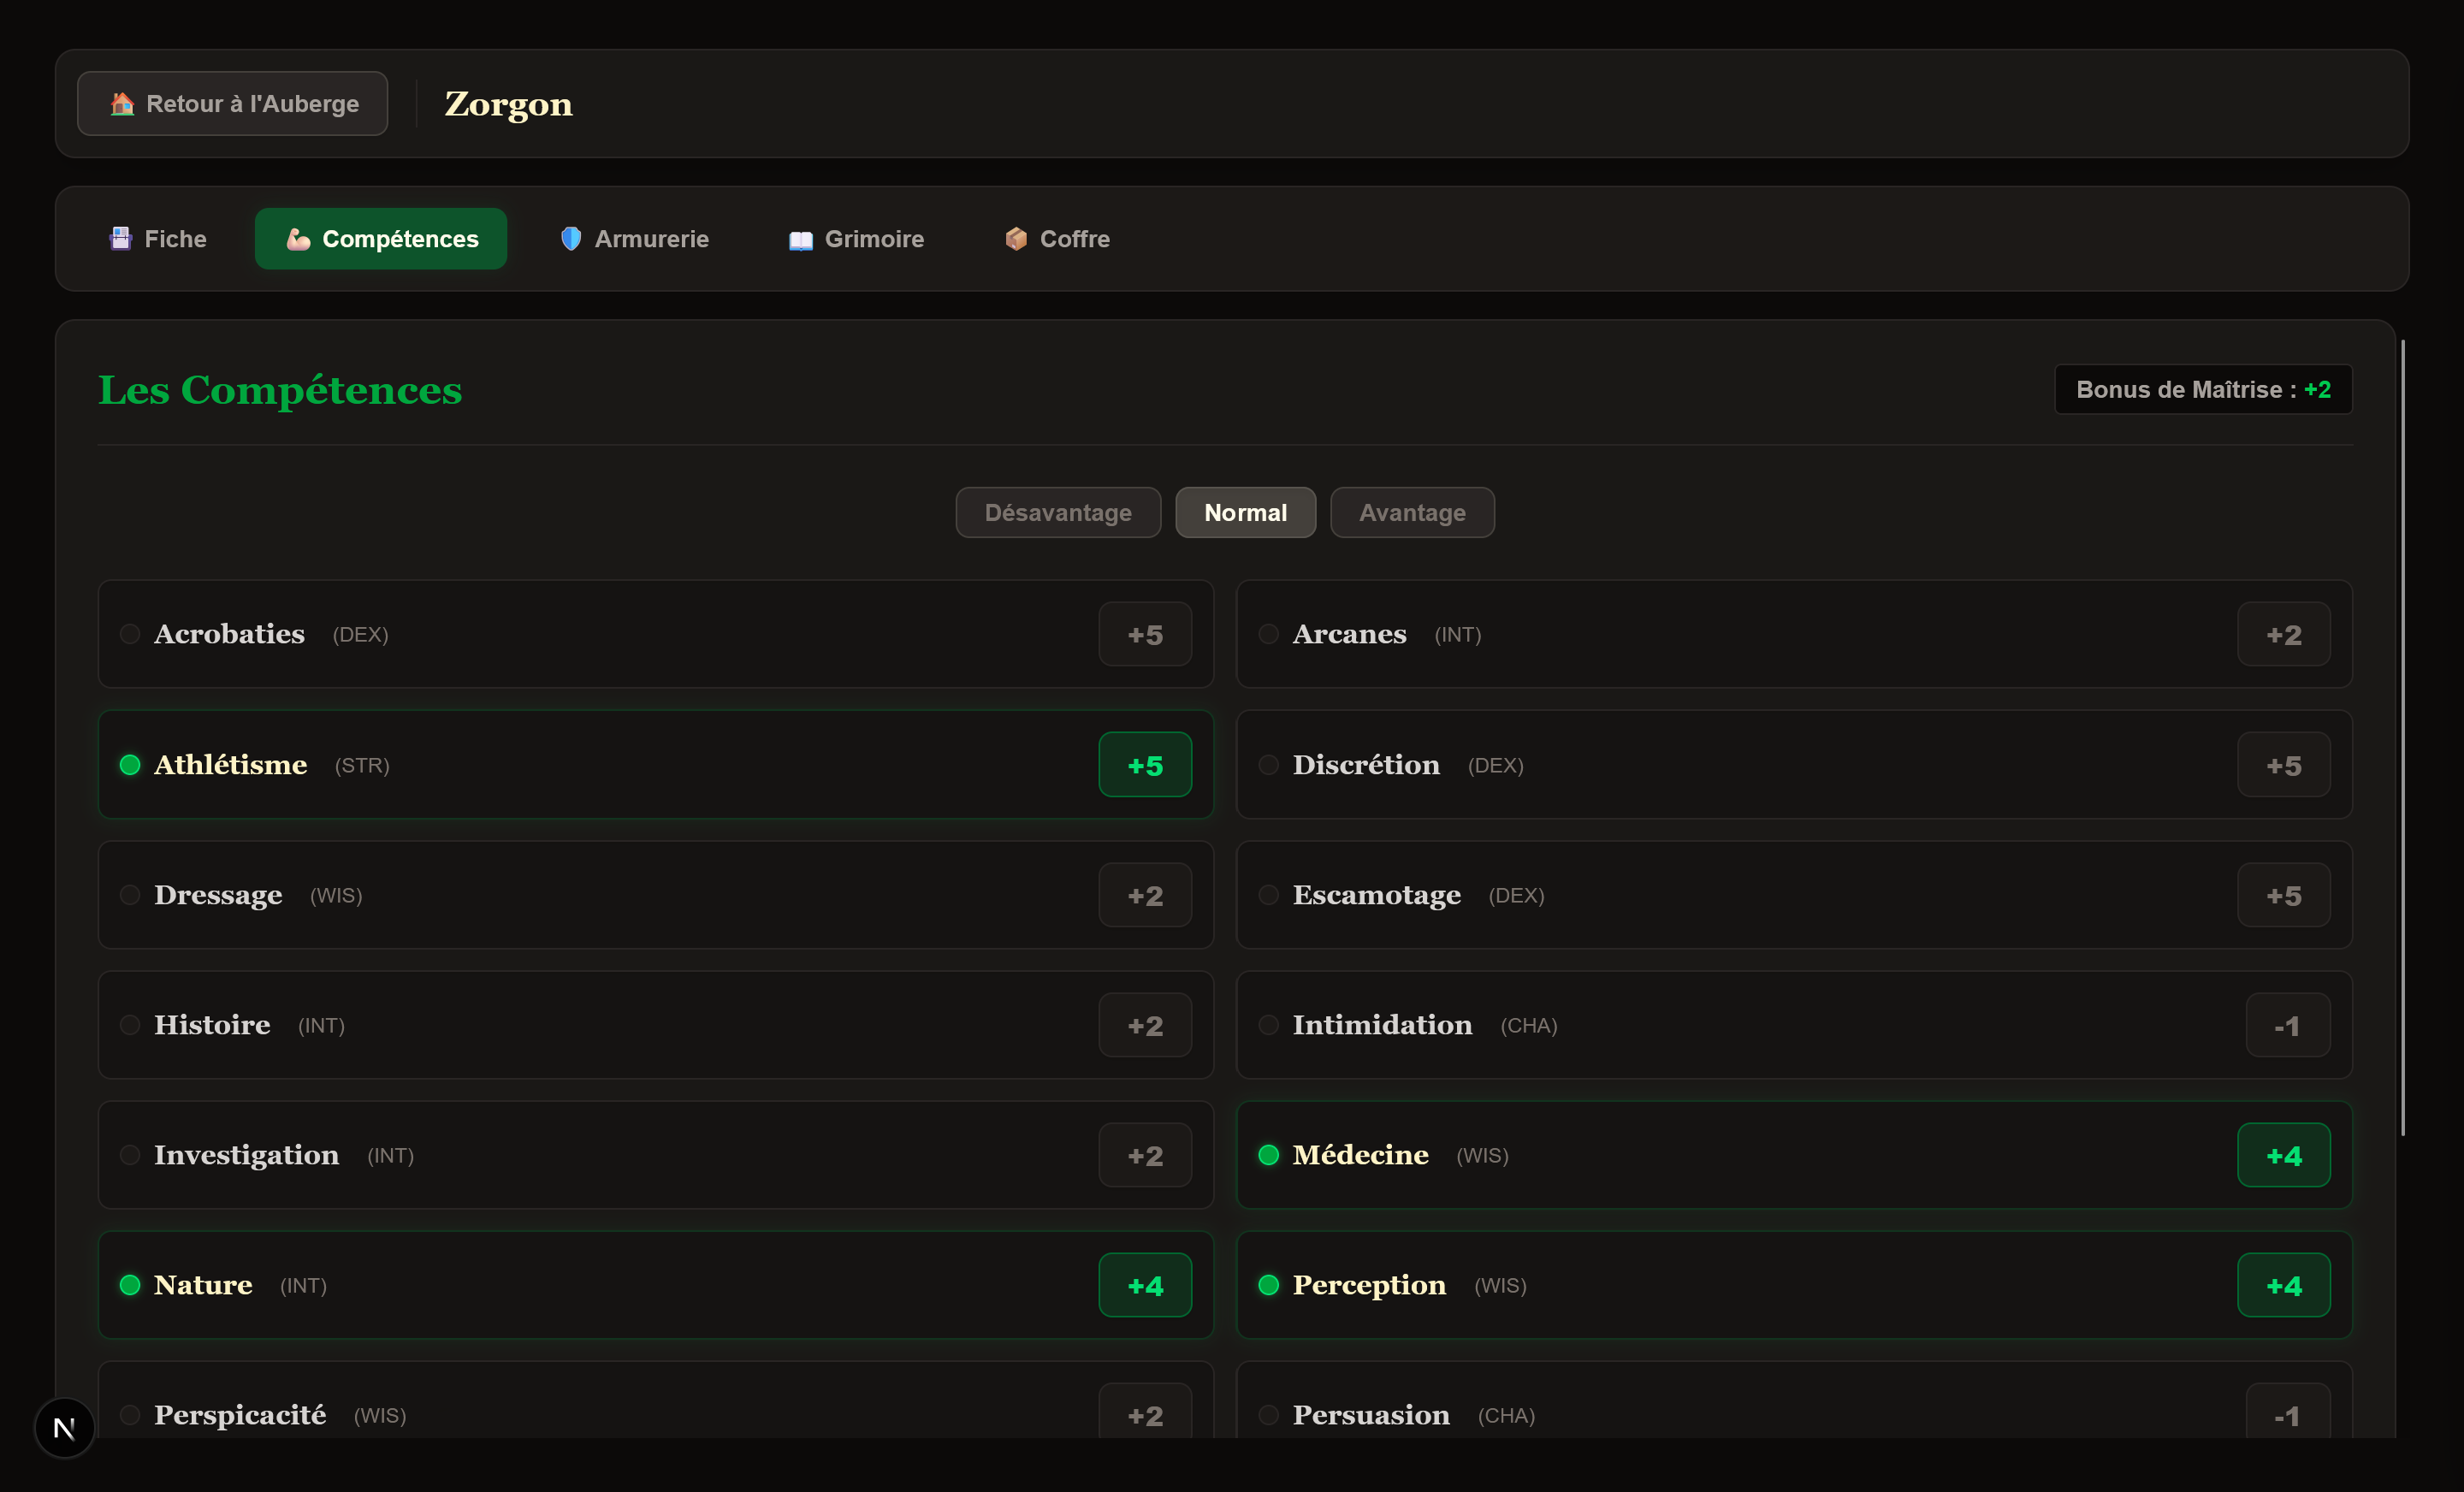The image size is (2464, 1492).
Task: Roll Acrobaties with the +5 button
Action: click(1145, 634)
